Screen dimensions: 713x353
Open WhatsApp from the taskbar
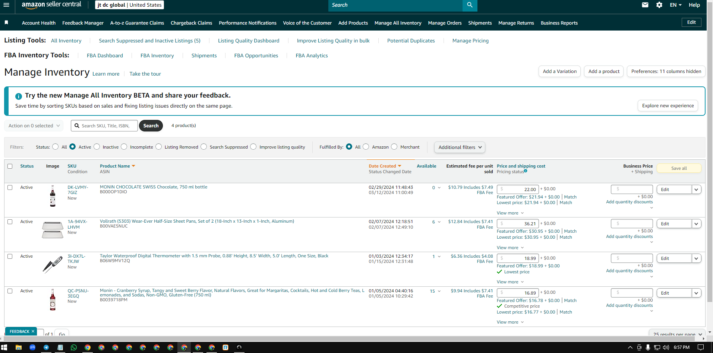[x=74, y=347]
